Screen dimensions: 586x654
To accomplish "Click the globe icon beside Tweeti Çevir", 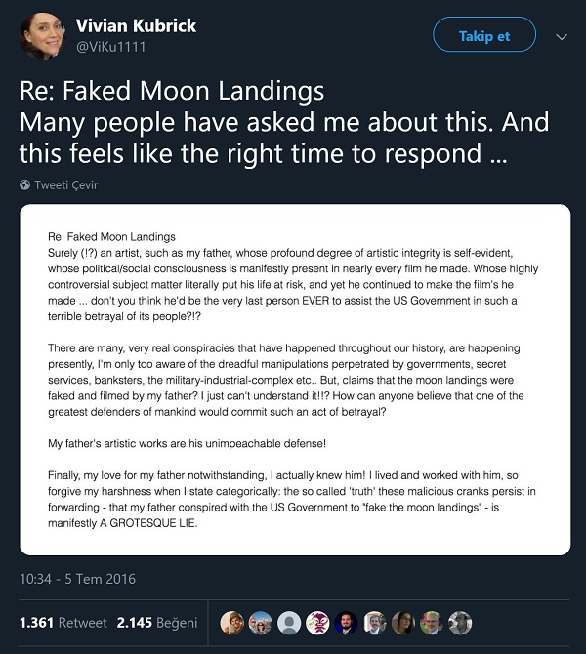I will 24,184.
